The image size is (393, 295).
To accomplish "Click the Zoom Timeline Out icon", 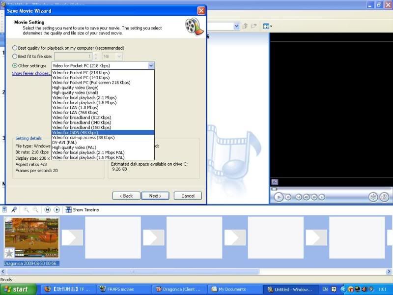I will (x=35, y=210).
